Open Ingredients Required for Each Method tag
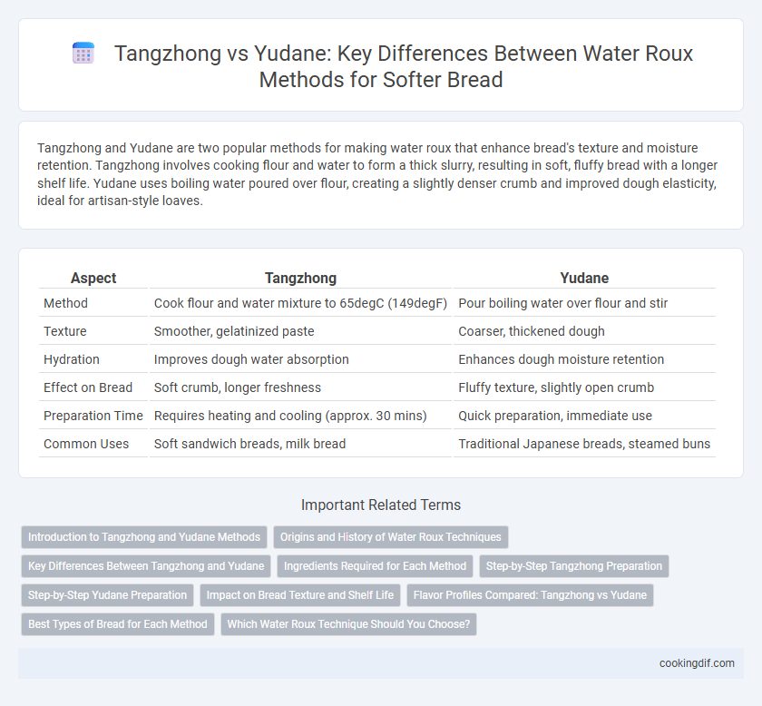This screenshot has height=706, width=762. (x=375, y=566)
